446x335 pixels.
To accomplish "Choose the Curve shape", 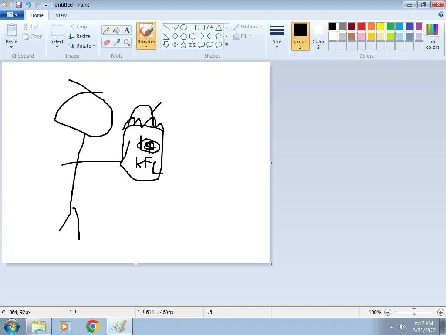I will tap(175, 27).
